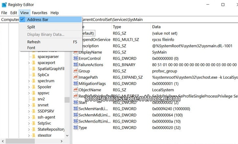
Task: Click the Group string value icon
Action: coord(75,71)
